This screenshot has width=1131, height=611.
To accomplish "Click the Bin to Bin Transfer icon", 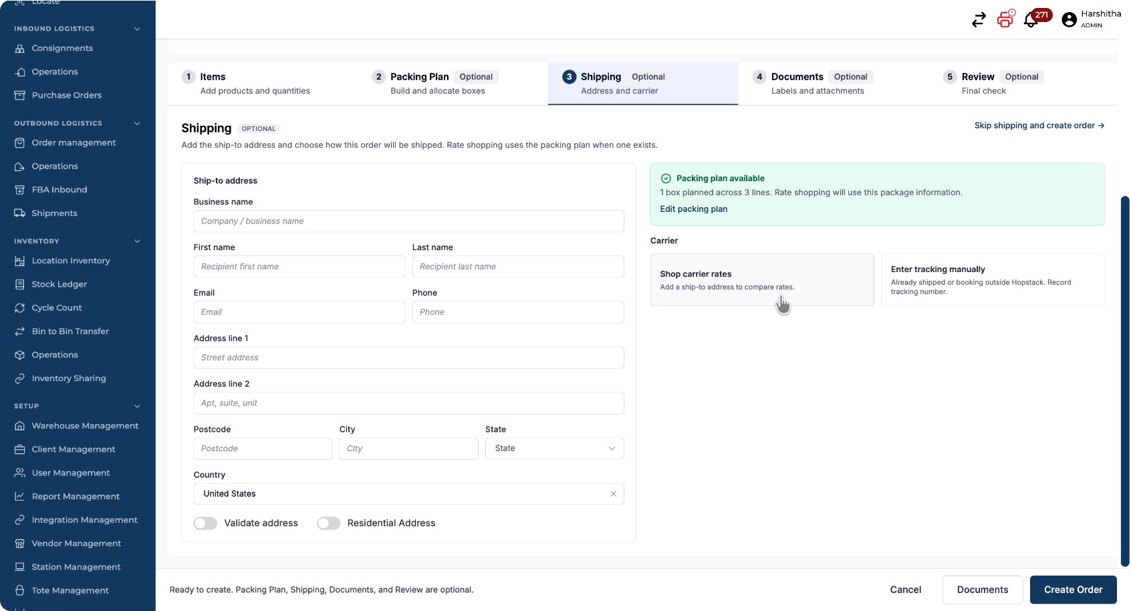I will [x=20, y=331].
